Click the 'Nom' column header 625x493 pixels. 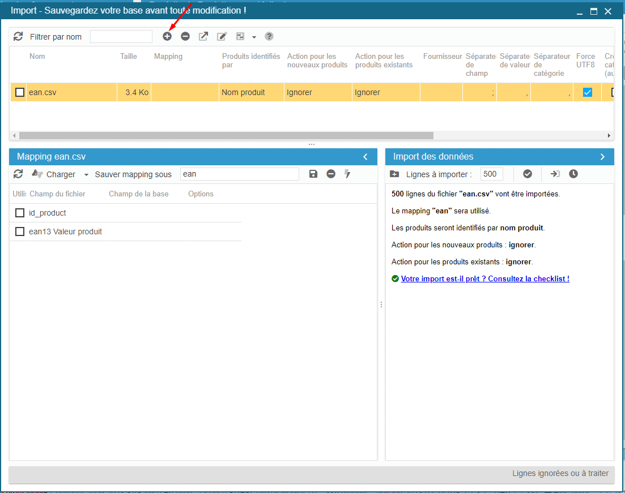(37, 57)
